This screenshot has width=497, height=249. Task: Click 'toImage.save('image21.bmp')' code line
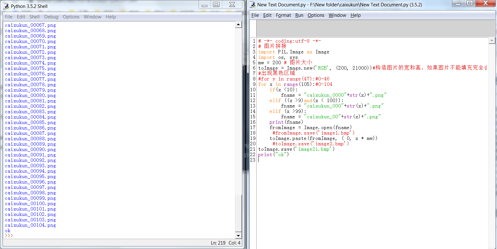296,149
